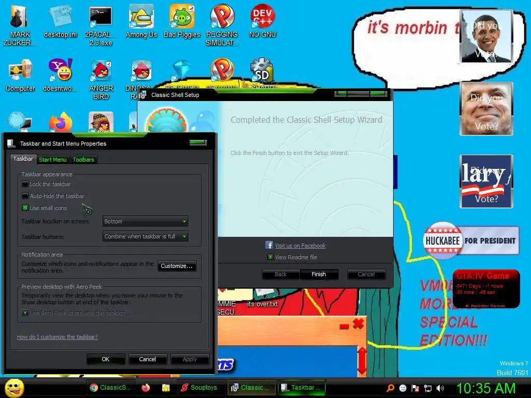Open the NO GNU Dev-C++ icon
Viewport: 531px width, 398px height.
pyautogui.click(x=262, y=21)
